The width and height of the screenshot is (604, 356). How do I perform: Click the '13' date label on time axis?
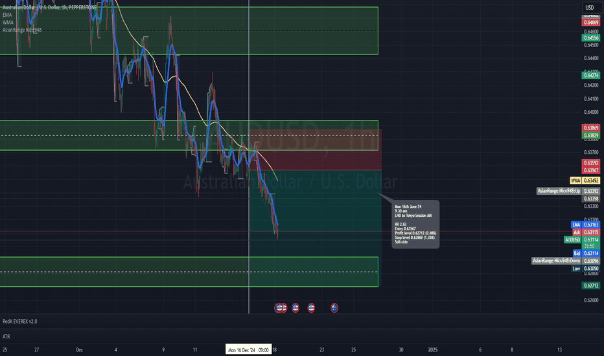[x=559, y=350]
